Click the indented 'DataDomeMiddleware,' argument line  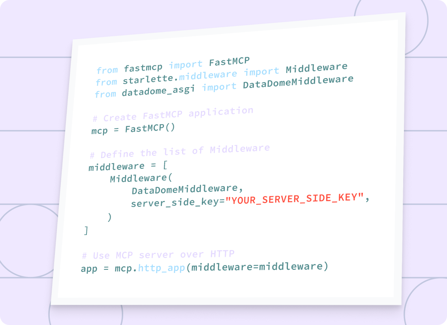point(187,189)
